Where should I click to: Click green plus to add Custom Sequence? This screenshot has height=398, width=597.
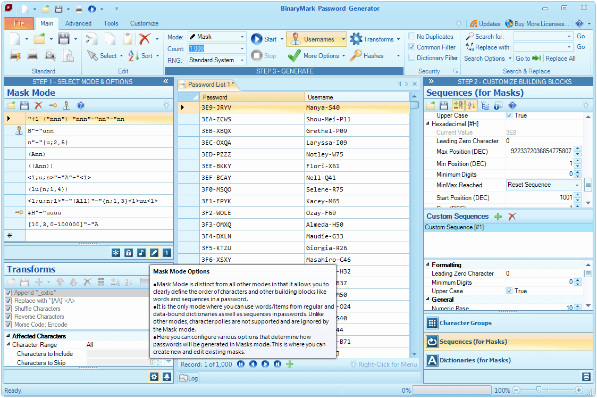[x=498, y=217]
